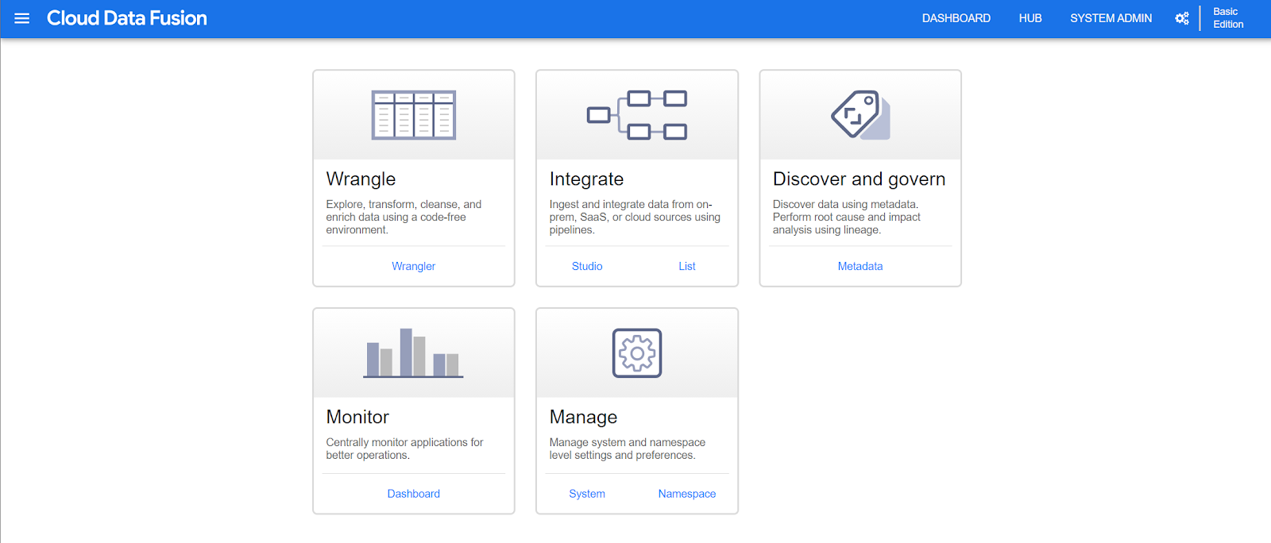Screen dimensions: 1271x543
Task: Click the Discover and govern tag icon
Action: [x=860, y=115]
